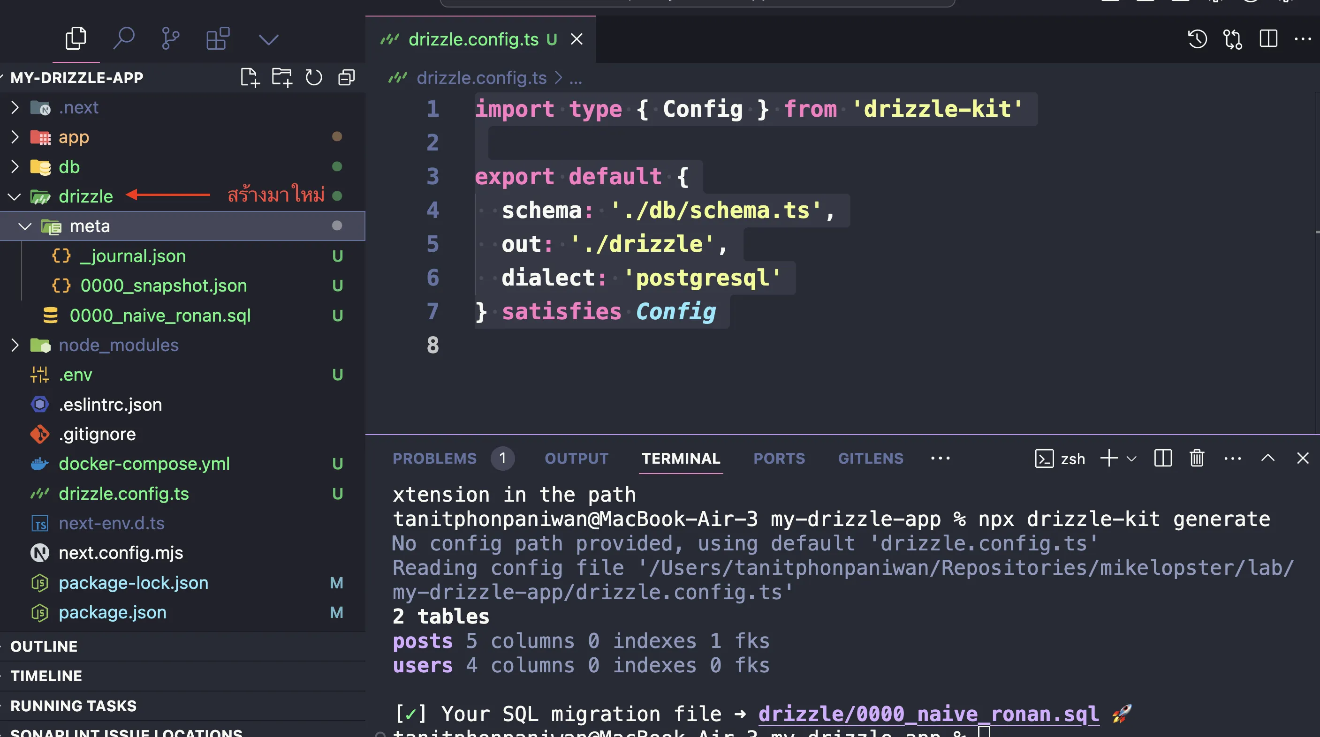Open package-lock.json file
Viewport: 1320px width, 737px height.
(x=182, y=583)
